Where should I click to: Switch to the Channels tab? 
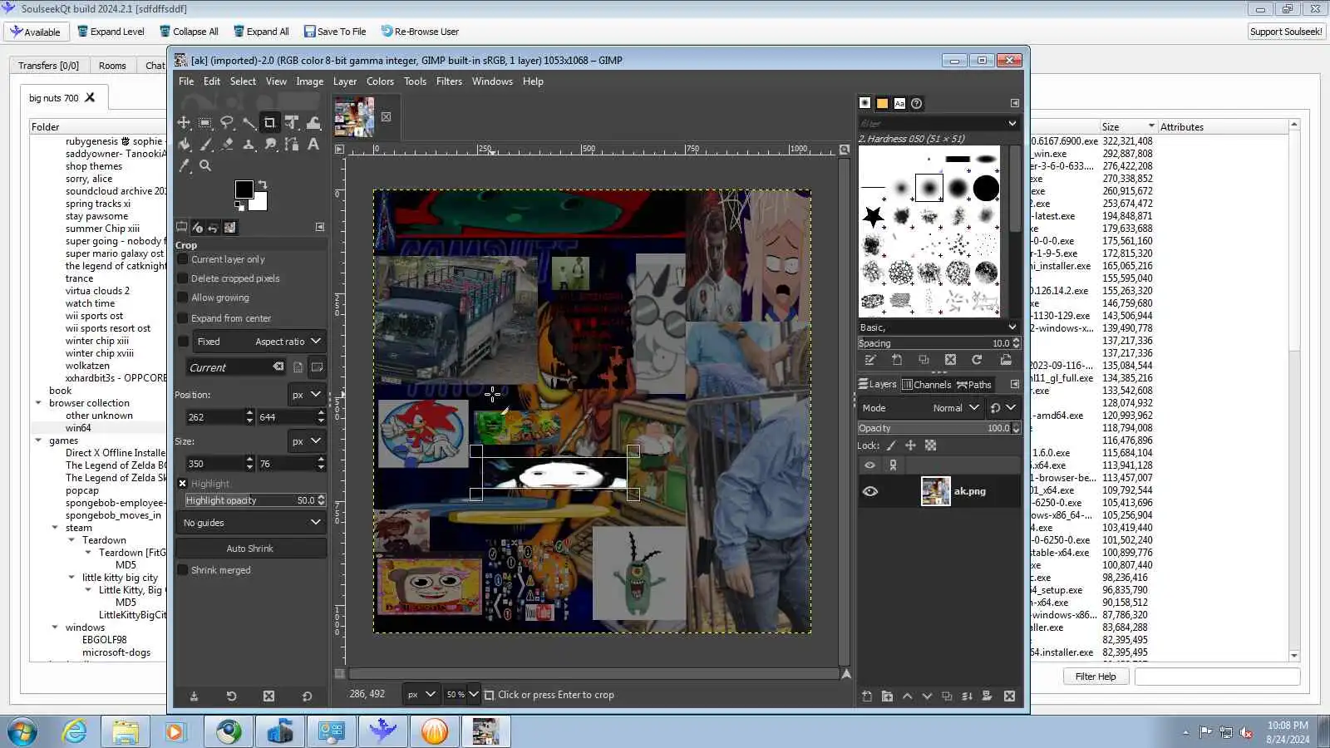[927, 385]
